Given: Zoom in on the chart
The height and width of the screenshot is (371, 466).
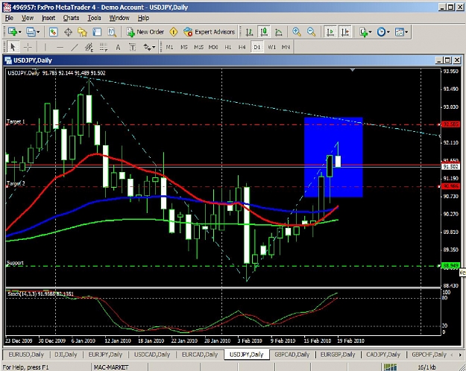Looking at the screenshot, I should pyautogui.click(x=296, y=32).
